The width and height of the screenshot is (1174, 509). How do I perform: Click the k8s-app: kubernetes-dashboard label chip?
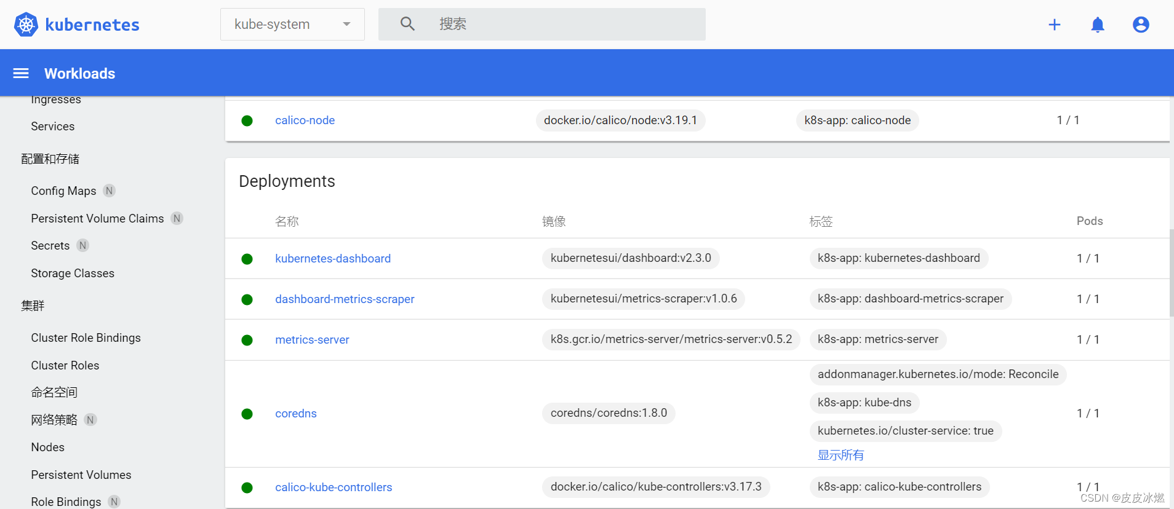[x=899, y=258]
